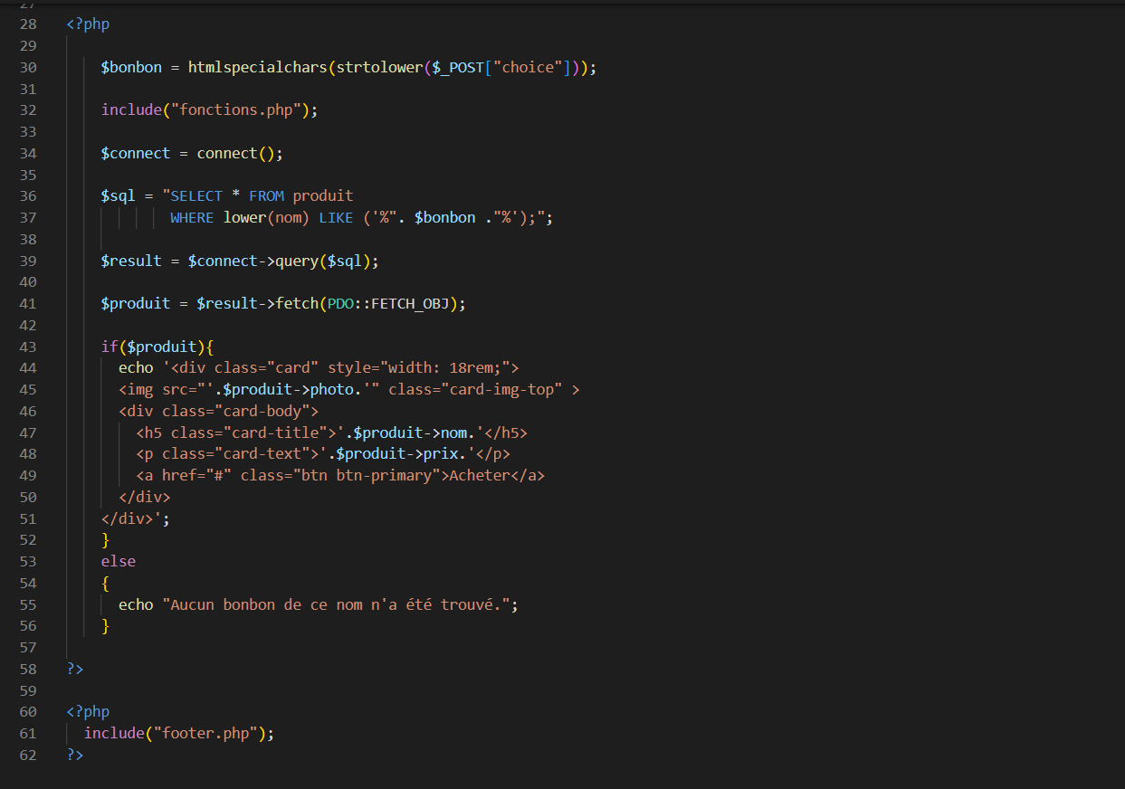Place cursor on the htmlspecialchars function name

tap(257, 68)
